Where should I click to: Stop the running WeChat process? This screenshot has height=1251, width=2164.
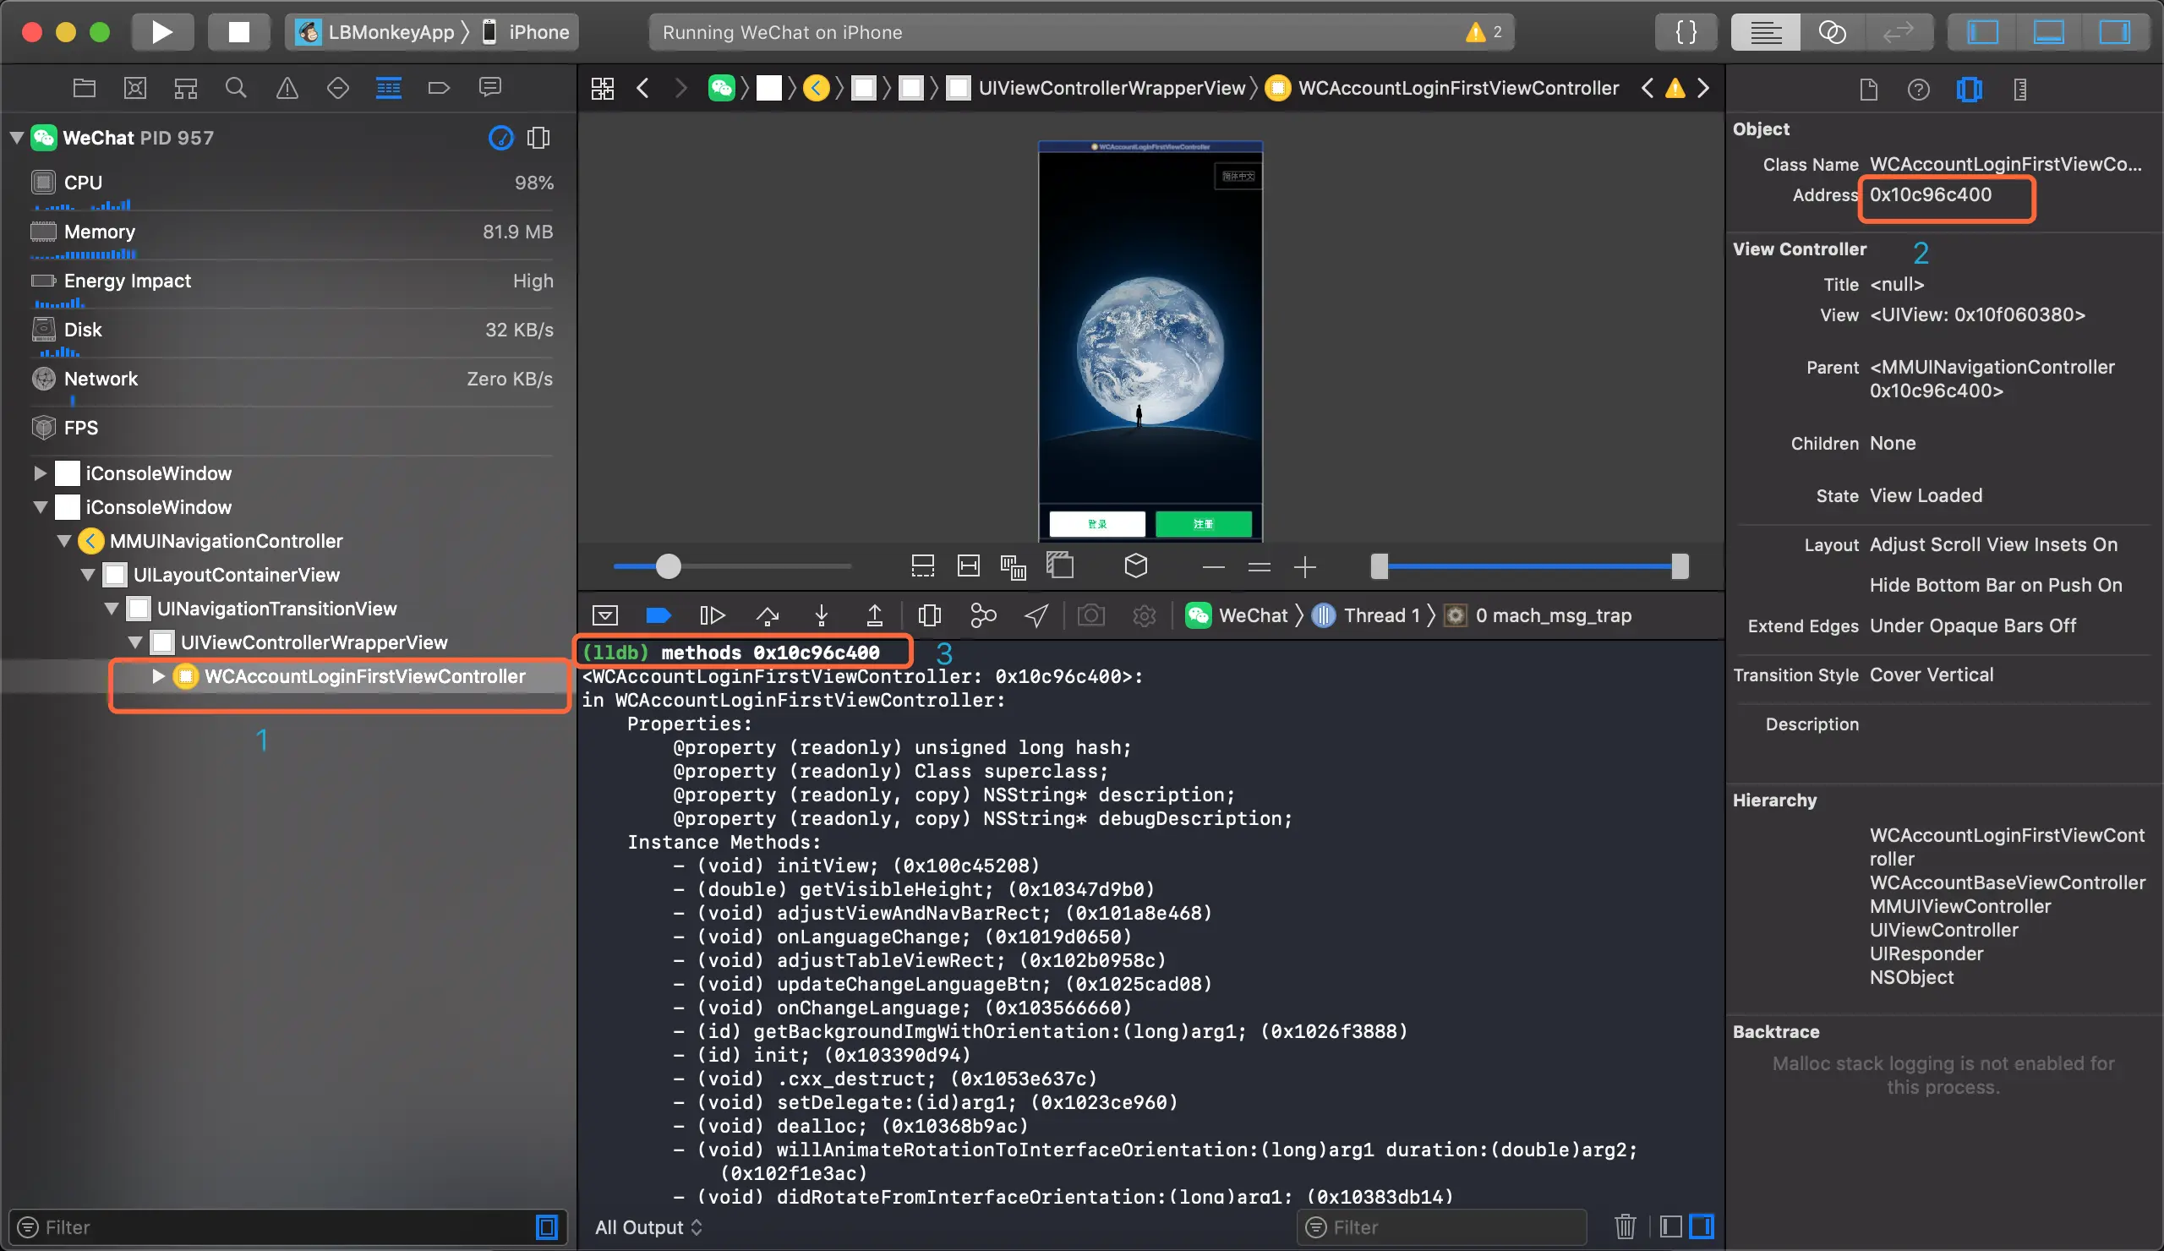tap(238, 32)
